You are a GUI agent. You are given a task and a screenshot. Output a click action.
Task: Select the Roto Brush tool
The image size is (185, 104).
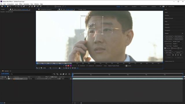38,6
